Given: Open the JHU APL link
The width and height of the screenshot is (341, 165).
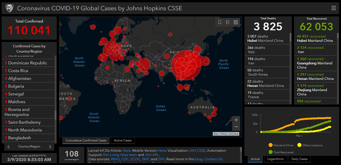Looking at the screenshot, I should [x=152, y=155].
